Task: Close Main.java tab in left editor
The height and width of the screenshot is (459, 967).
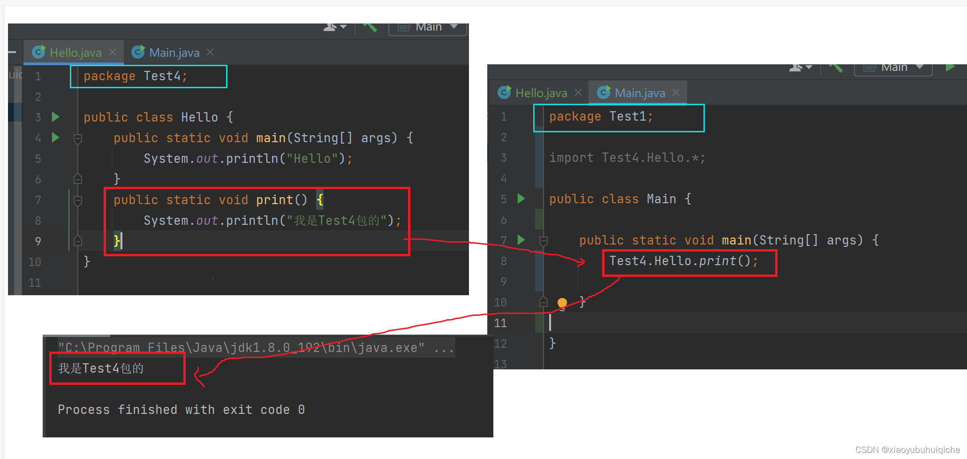Action: [x=210, y=52]
